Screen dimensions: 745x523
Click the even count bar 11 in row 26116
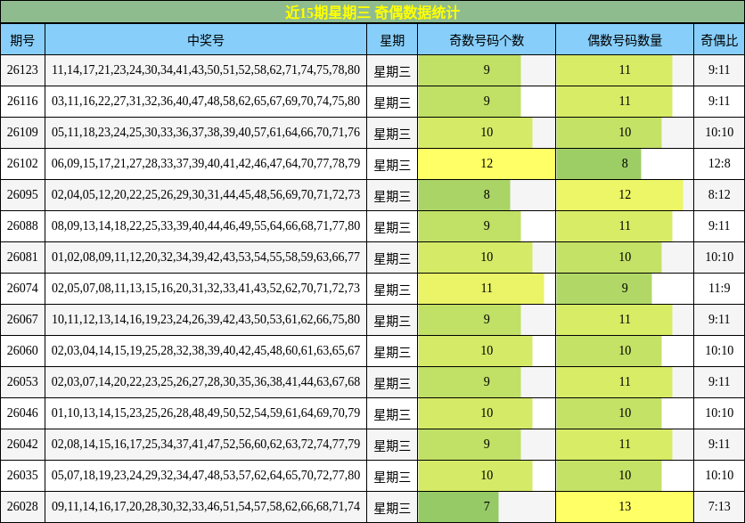tap(614, 102)
